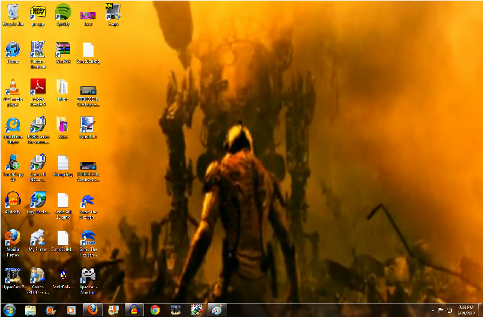
Task: Open the Fusion - Shortcut desktop icon
Action: pyautogui.click(x=38, y=55)
